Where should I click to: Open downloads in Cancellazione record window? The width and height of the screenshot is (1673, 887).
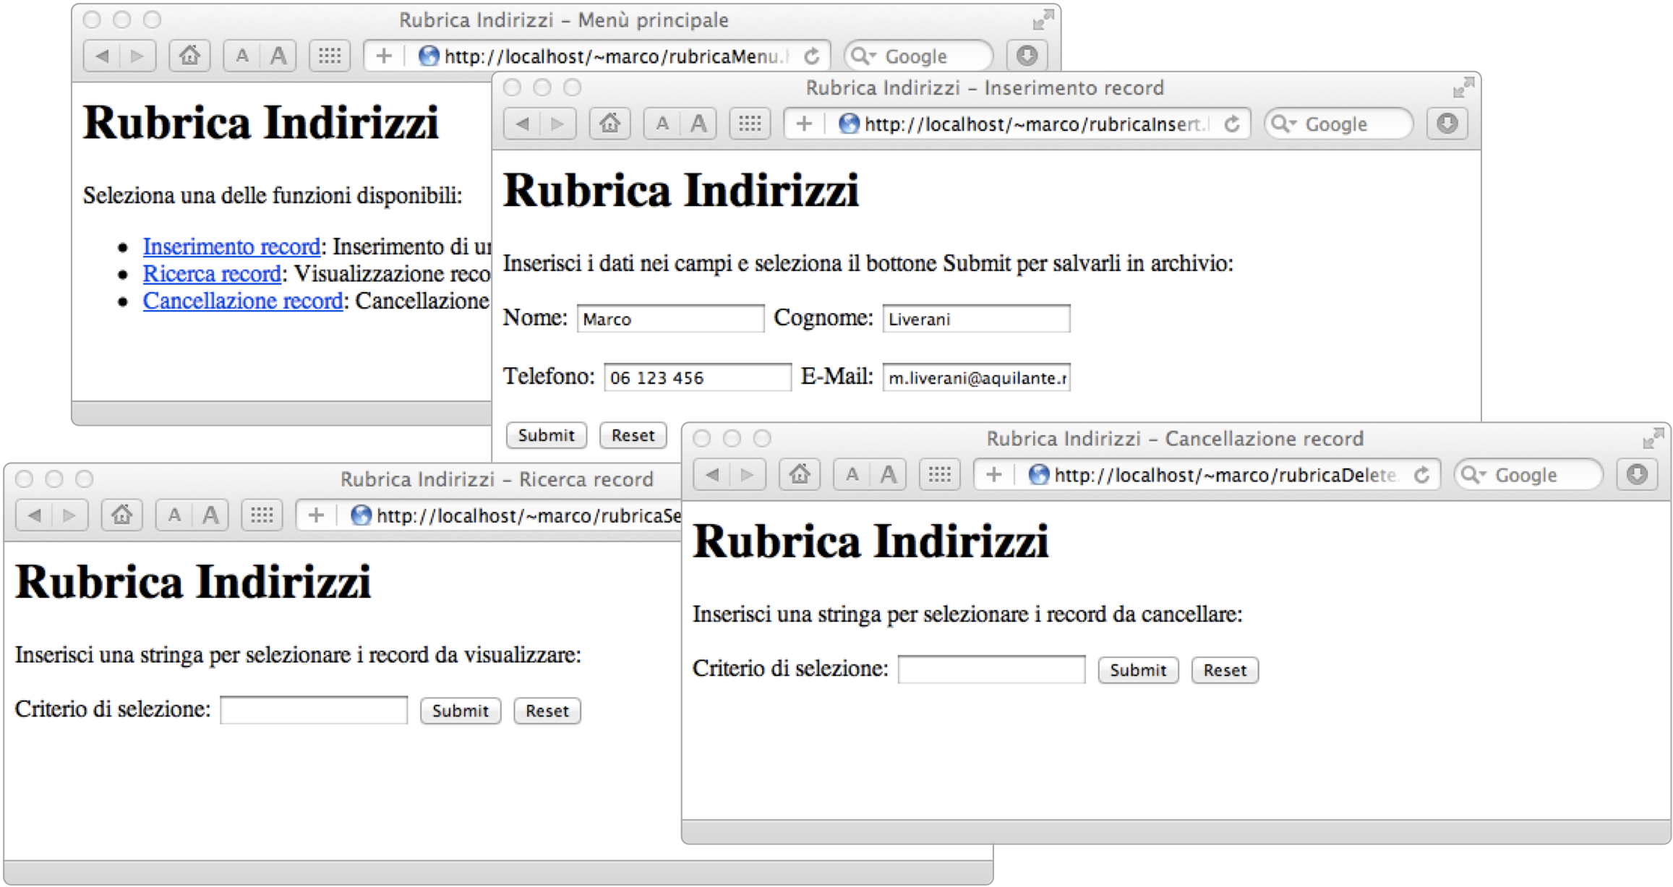pyautogui.click(x=1637, y=475)
